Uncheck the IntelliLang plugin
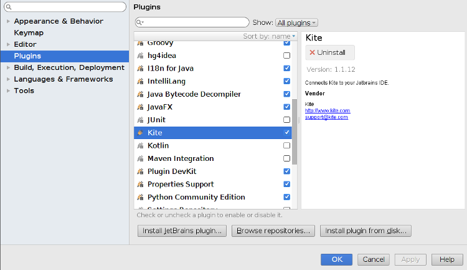The height and width of the screenshot is (270, 467). click(x=287, y=81)
